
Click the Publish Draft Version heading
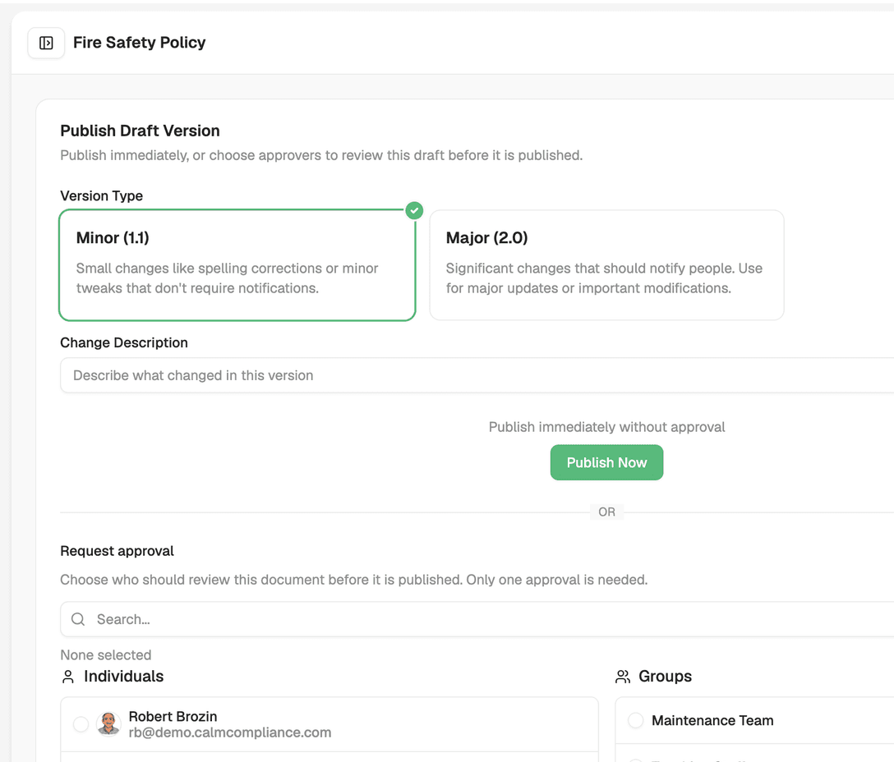tap(141, 131)
